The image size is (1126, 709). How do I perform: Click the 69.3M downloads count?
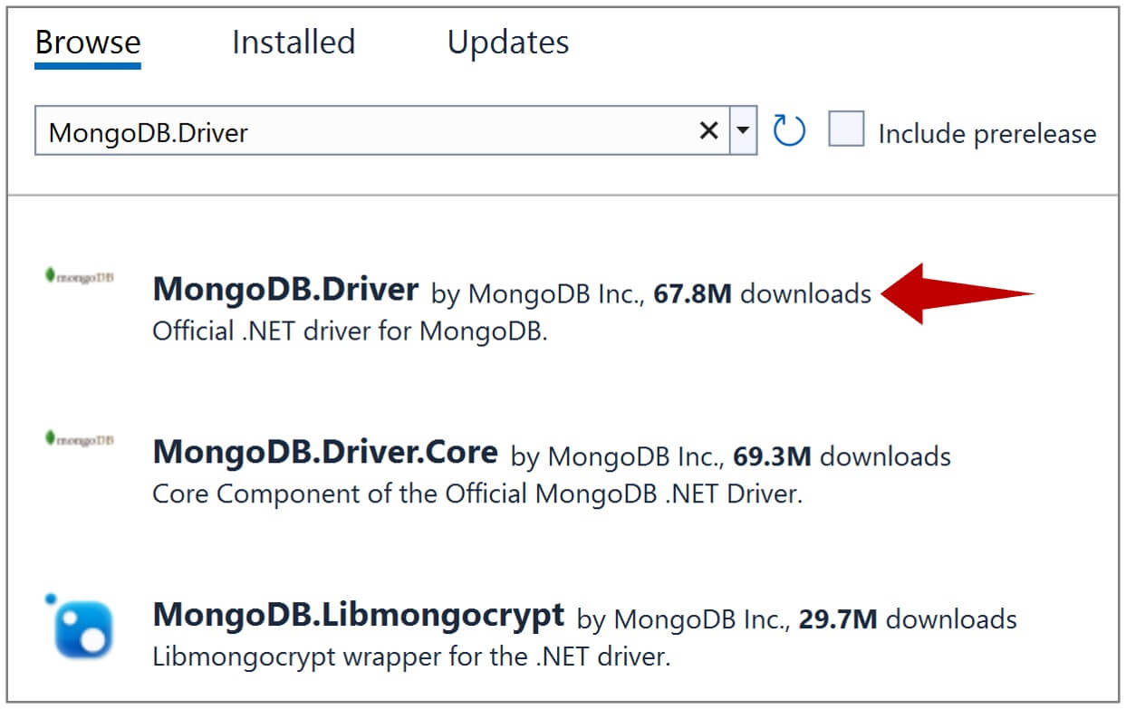pos(772,456)
